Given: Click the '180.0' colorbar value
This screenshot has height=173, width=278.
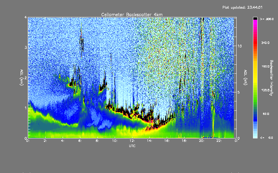Looking at the screenshot, I should tap(265, 66).
